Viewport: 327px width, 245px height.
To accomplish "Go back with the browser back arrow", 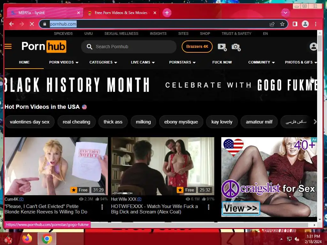I will click(11, 24).
